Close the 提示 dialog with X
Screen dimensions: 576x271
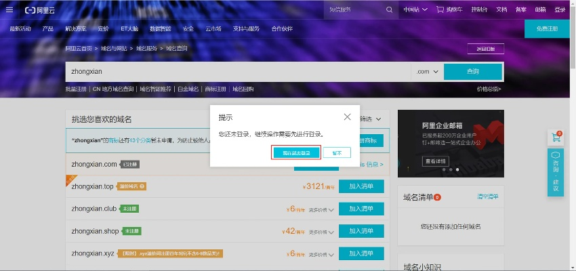347,117
